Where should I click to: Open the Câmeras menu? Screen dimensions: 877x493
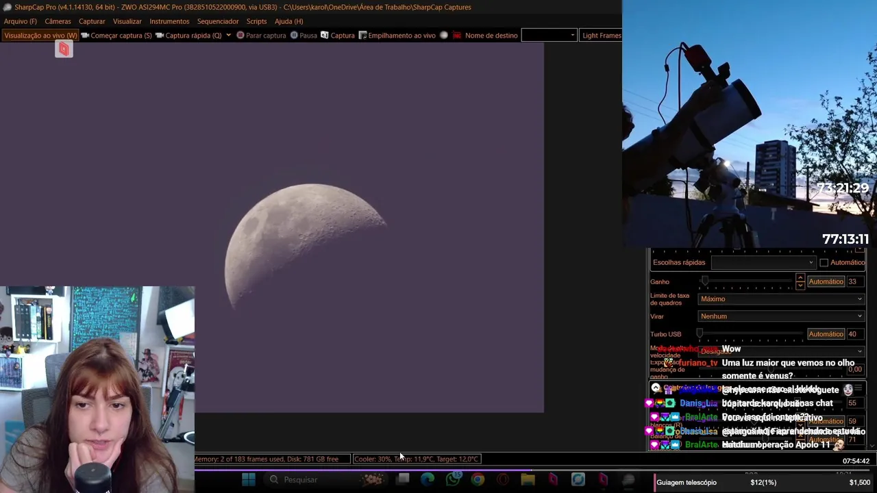point(58,21)
